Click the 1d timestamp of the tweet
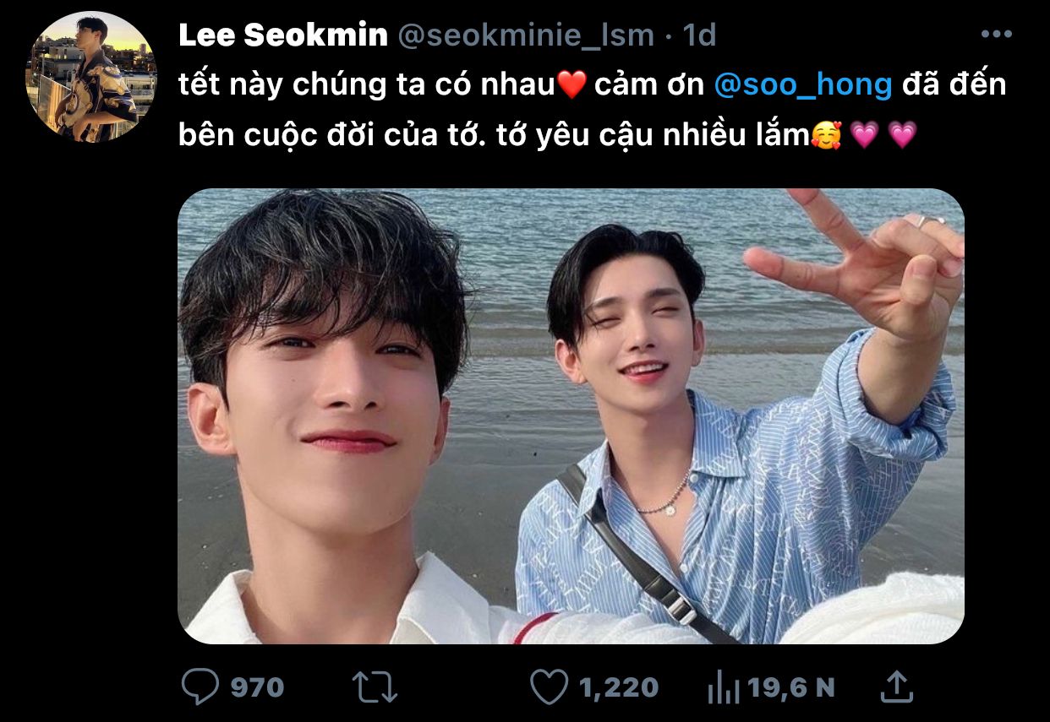 click(x=699, y=35)
